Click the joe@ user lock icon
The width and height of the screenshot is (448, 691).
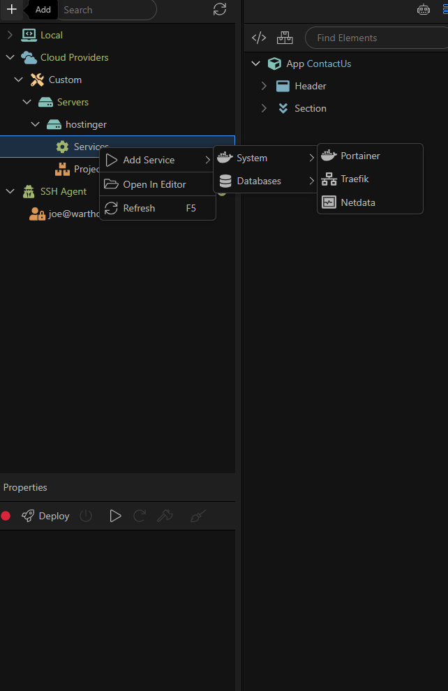(x=37, y=214)
